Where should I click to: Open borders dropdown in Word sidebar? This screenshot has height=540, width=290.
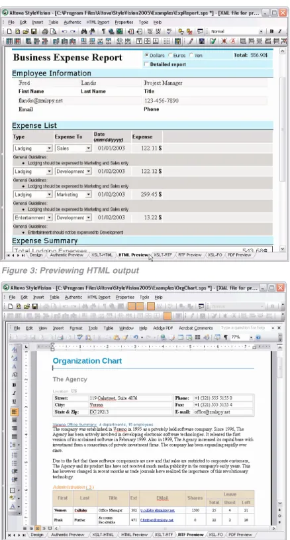click(x=19, y=490)
